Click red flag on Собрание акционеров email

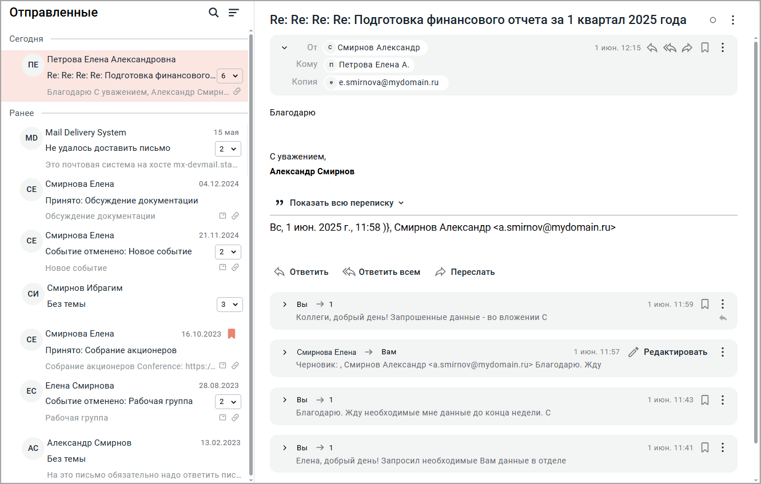232,334
